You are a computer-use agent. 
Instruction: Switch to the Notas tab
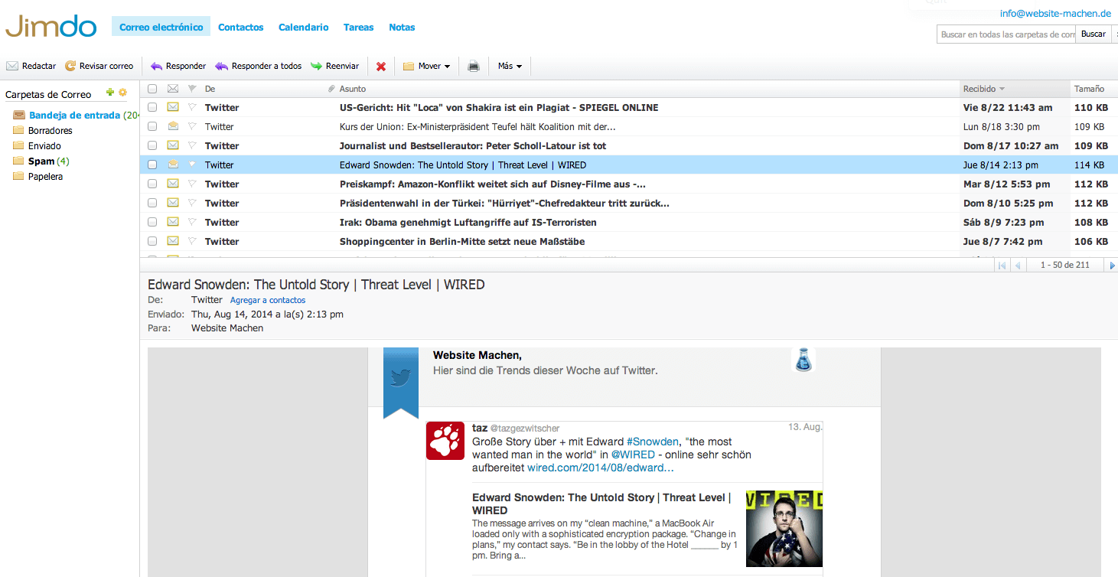(402, 27)
